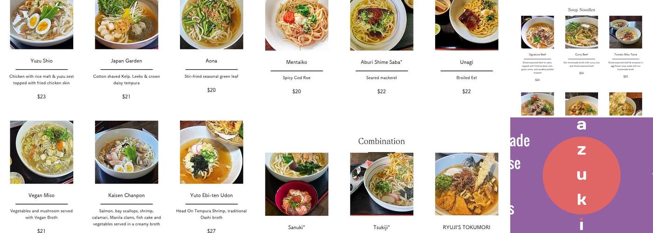The width and height of the screenshot is (653, 233).
Task: Open the Kaisen Chanpon seafood photo
Action: 126,152
